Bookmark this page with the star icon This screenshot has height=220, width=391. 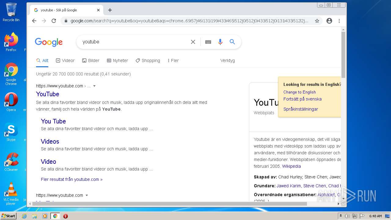pyautogui.click(x=317, y=21)
